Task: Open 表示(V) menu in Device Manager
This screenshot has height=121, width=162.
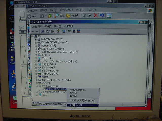Action: click(x=57, y=26)
